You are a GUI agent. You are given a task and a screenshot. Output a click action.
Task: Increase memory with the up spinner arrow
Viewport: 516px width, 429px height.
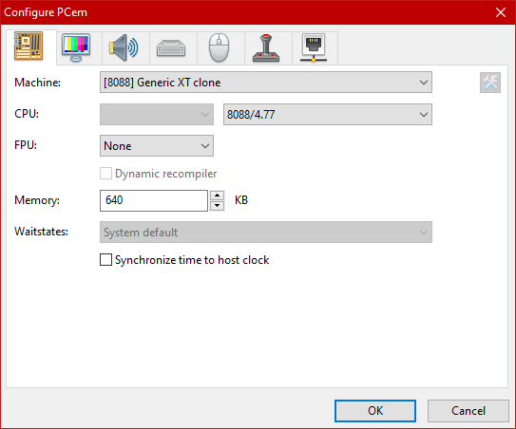(218, 196)
